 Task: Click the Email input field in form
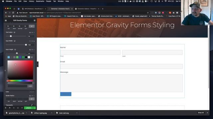(121, 66)
